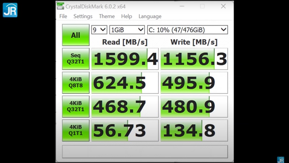Minimize the CrystalDiskMark window

(182, 6)
